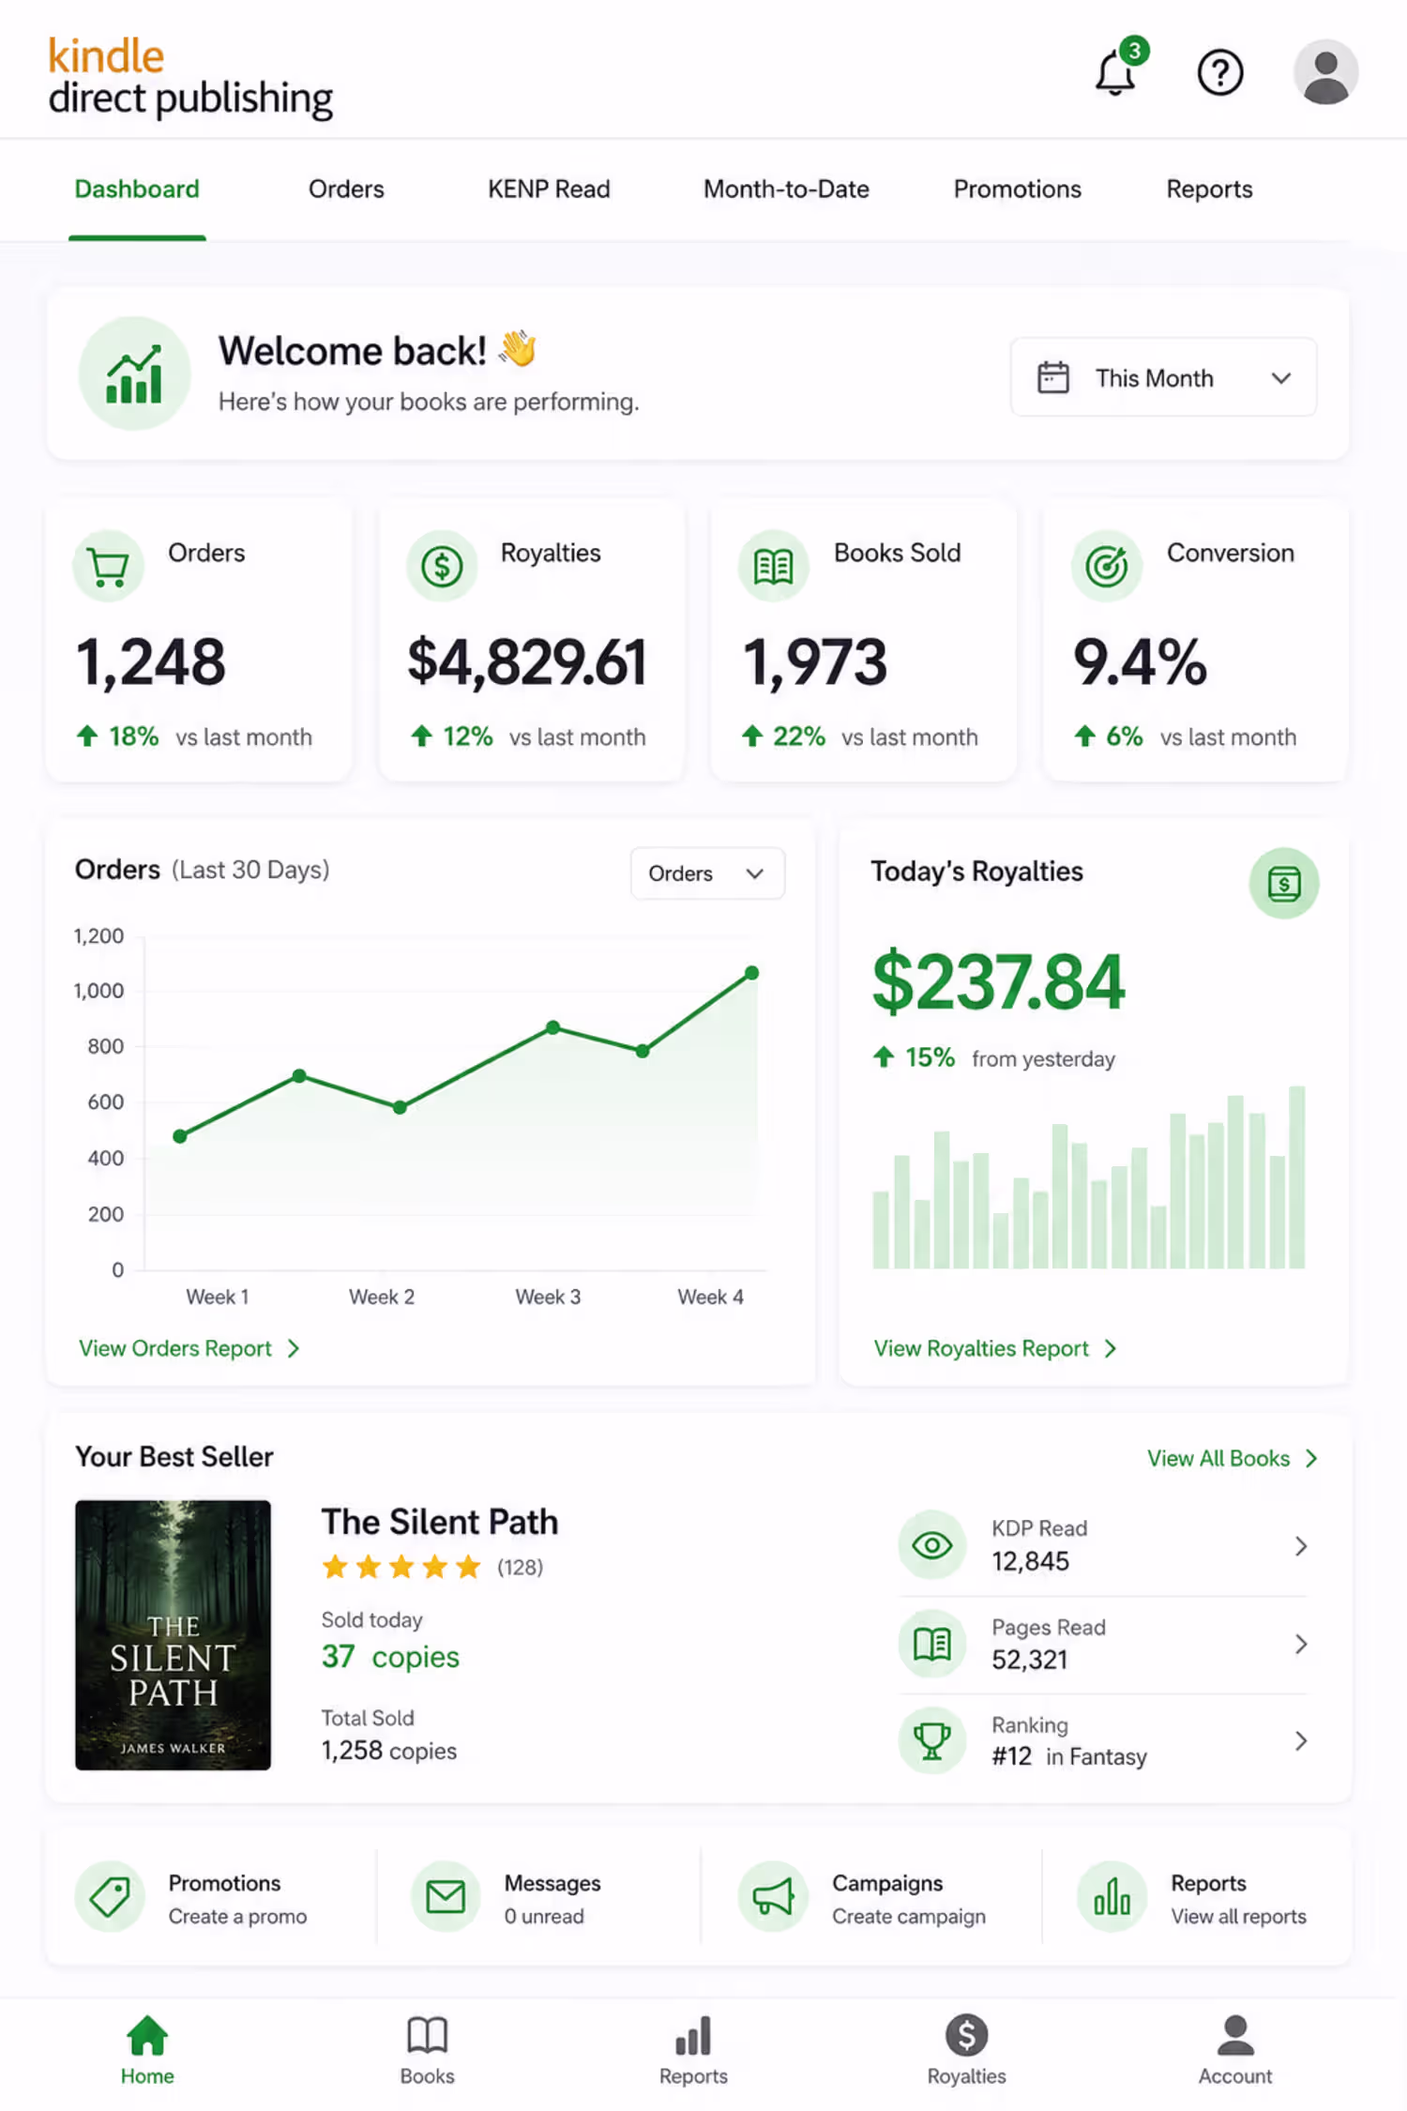1407x2111 pixels.
Task: Expand the Ranking row chevron
Action: click(1300, 1740)
